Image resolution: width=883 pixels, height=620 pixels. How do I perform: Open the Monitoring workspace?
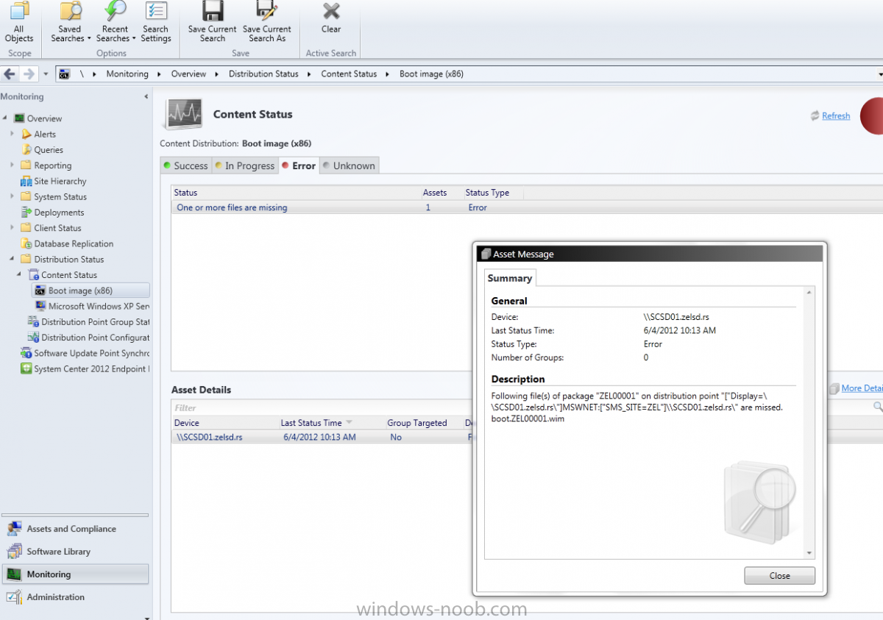[x=75, y=574]
